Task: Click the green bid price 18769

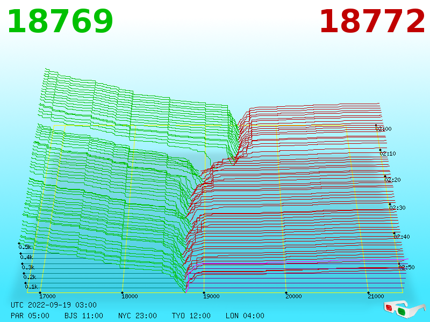Action: pyautogui.click(x=60, y=21)
